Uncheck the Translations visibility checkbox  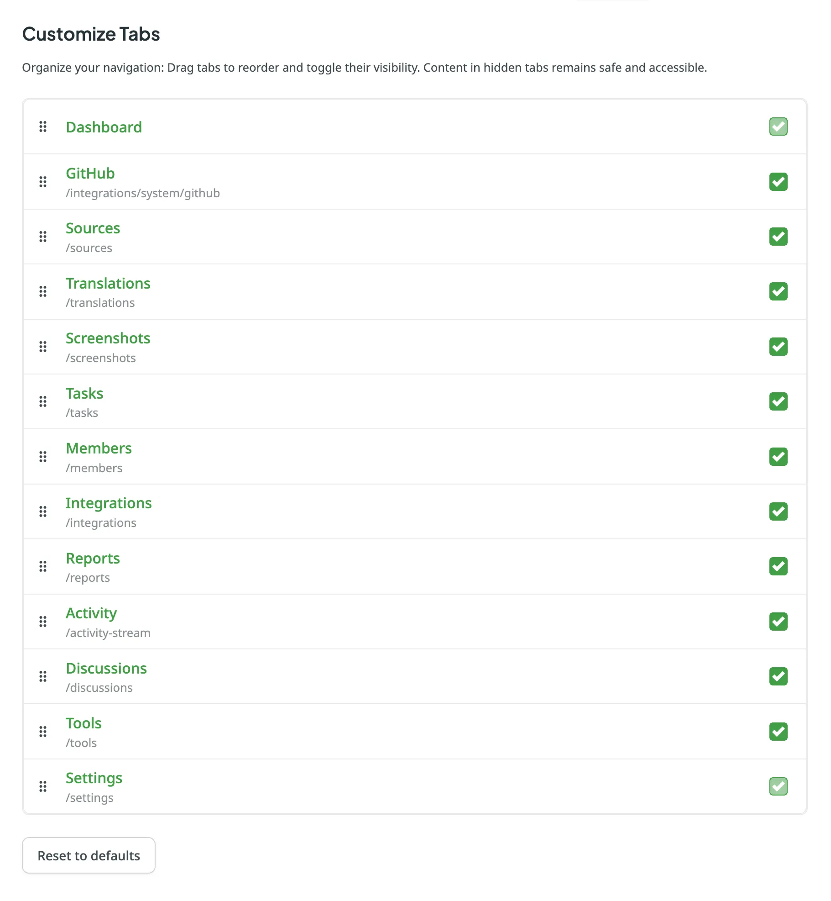(778, 291)
